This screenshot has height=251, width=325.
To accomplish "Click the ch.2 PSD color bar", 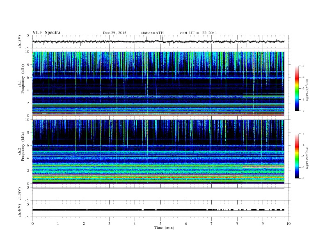I will [297, 156].
